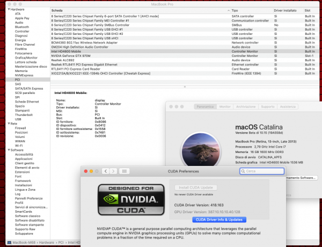This screenshot has height=247, width=322.
Task: Select NVIDIA GeForce GTX 970M row
Action: (185, 56)
